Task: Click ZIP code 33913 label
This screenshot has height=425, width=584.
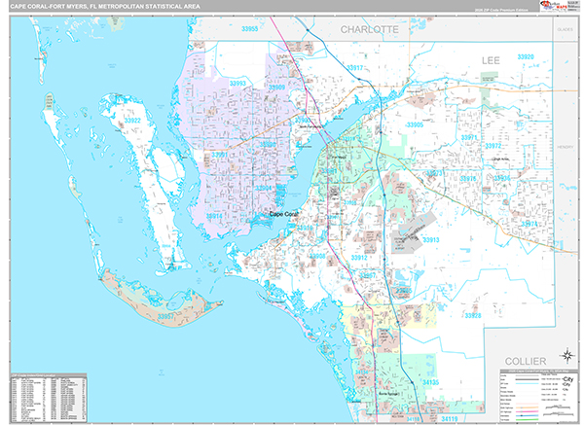Action: 430,239
